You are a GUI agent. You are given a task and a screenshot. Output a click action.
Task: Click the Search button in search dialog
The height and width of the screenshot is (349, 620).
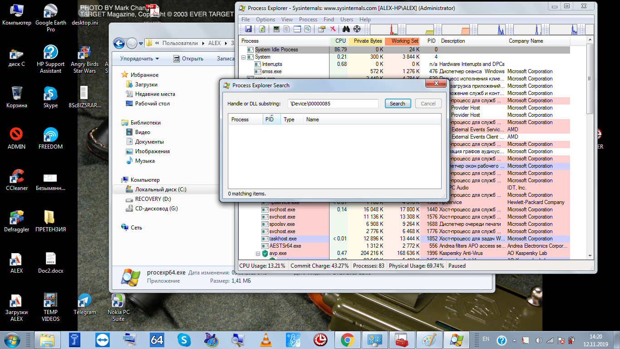pyautogui.click(x=398, y=104)
